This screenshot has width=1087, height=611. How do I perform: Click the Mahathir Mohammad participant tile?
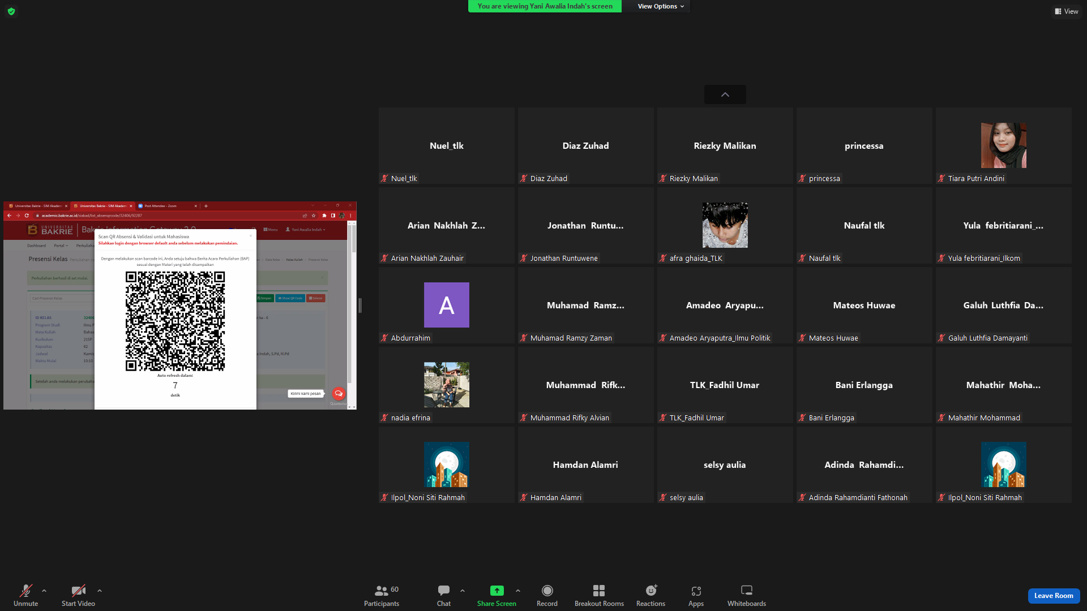point(1003,385)
